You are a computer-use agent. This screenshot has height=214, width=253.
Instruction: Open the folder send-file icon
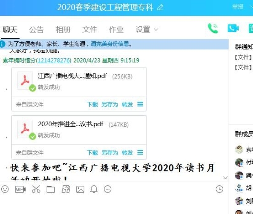51,189
